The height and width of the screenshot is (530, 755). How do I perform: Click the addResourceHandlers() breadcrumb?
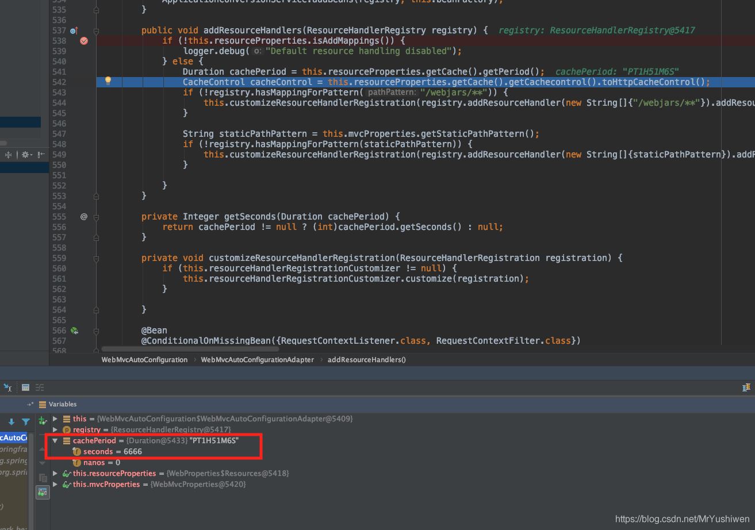click(366, 360)
